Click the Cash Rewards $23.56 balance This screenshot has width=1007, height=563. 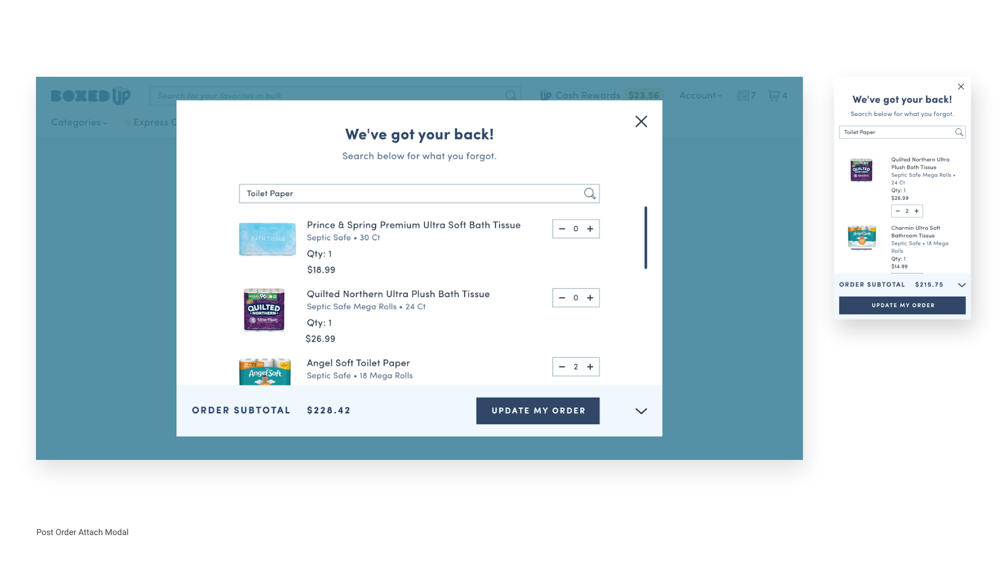[x=644, y=95]
